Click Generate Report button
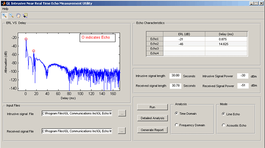Viewport: 265px width, 148px height. coord(152,130)
